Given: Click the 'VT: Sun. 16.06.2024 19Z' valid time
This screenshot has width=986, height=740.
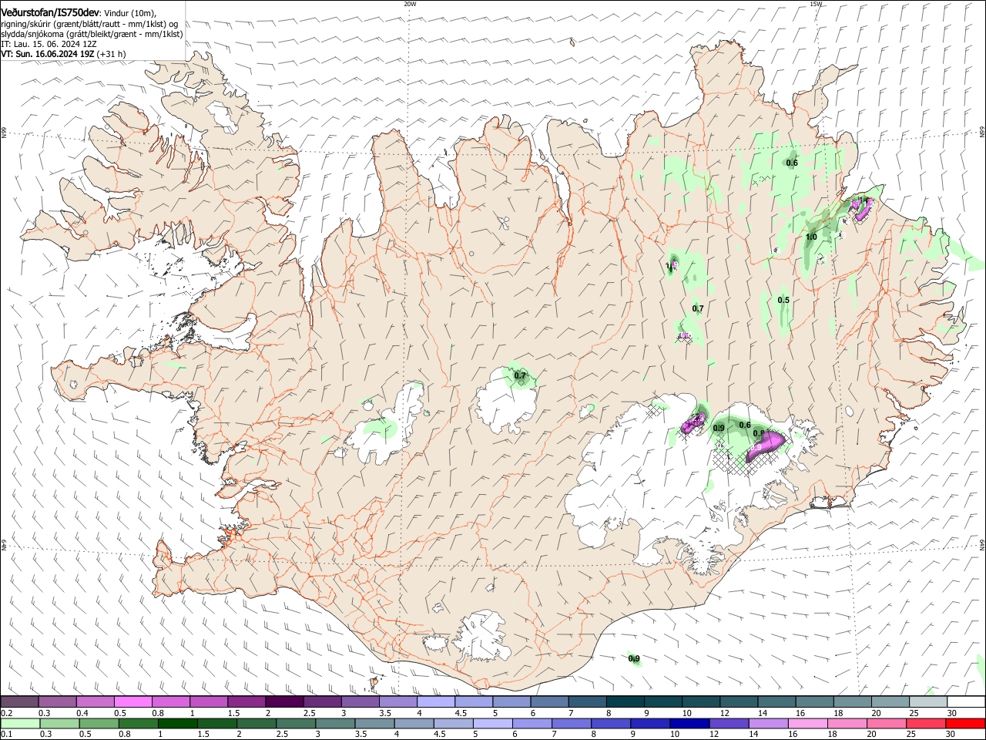Looking at the screenshot, I should [x=49, y=54].
